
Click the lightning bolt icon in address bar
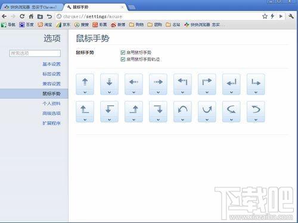click(x=272, y=16)
